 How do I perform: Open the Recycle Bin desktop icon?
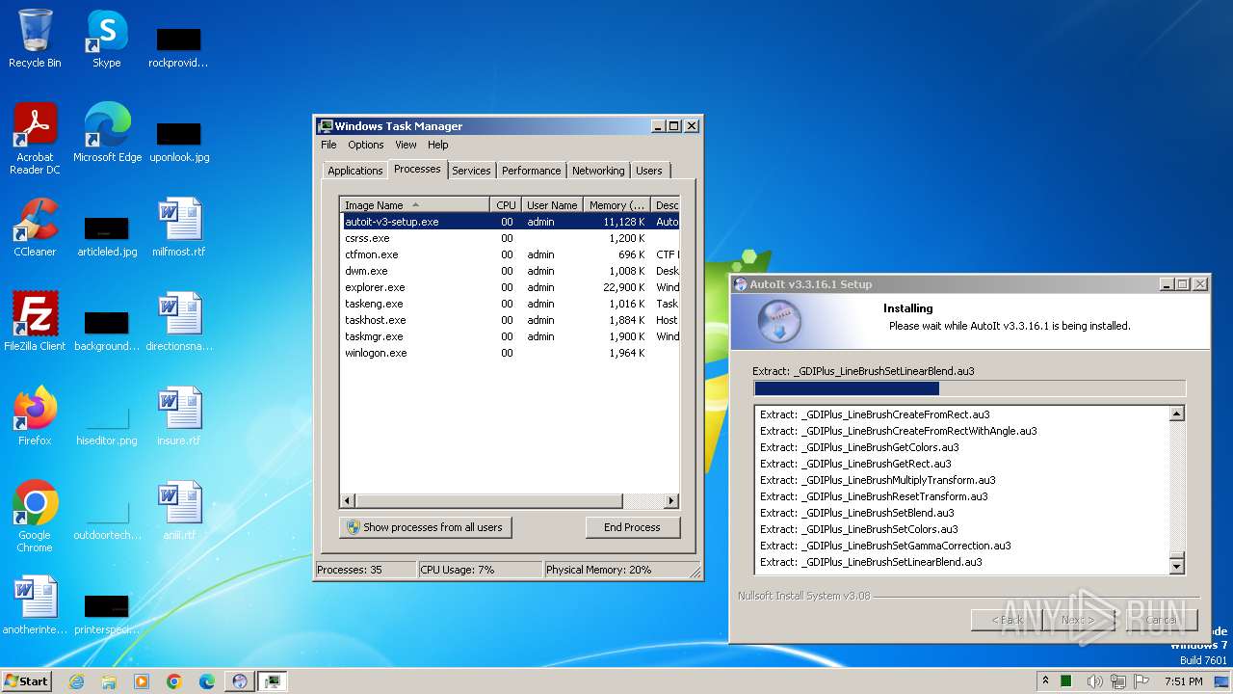[x=35, y=39]
